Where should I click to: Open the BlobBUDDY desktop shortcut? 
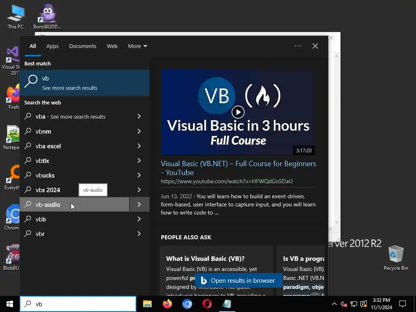pyautogui.click(x=11, y=257)
